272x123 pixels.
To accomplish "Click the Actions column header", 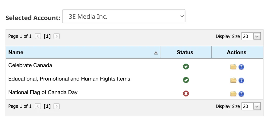I will (236, 52).
